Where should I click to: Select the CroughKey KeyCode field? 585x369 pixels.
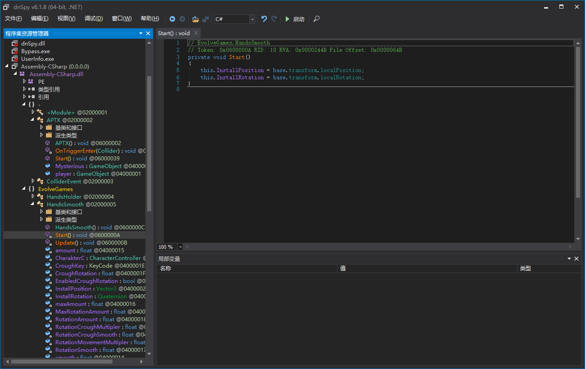click(100, 265)
